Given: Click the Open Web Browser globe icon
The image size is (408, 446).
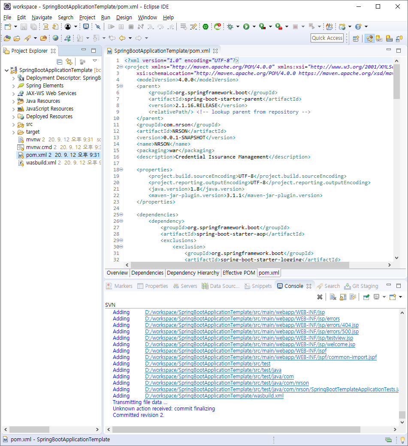Looking at the screenshot, I should pyautogui.click(x=56, y=38).
